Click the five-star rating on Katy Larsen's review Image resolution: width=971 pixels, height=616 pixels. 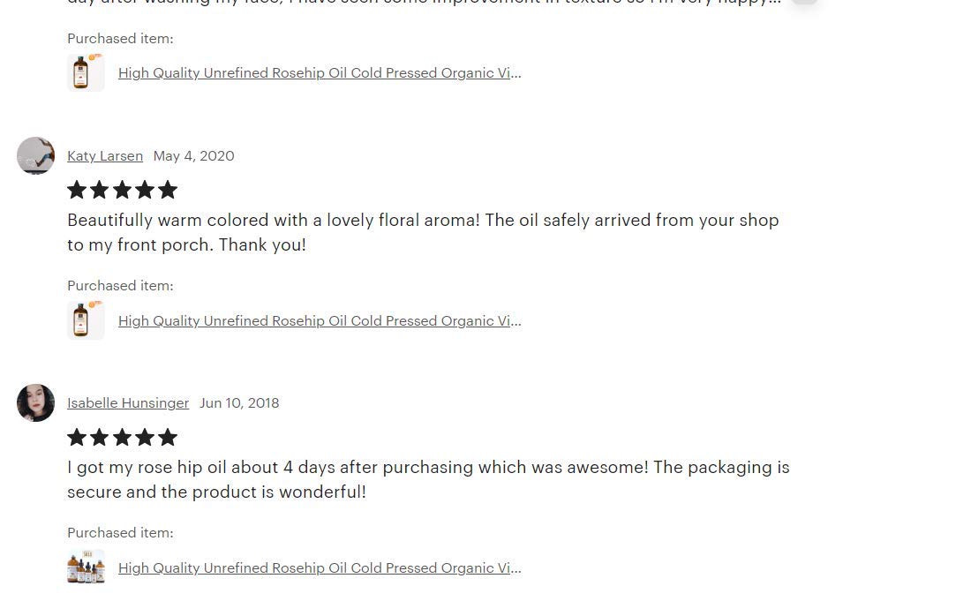pyautogui.click(x=123, y=190)
